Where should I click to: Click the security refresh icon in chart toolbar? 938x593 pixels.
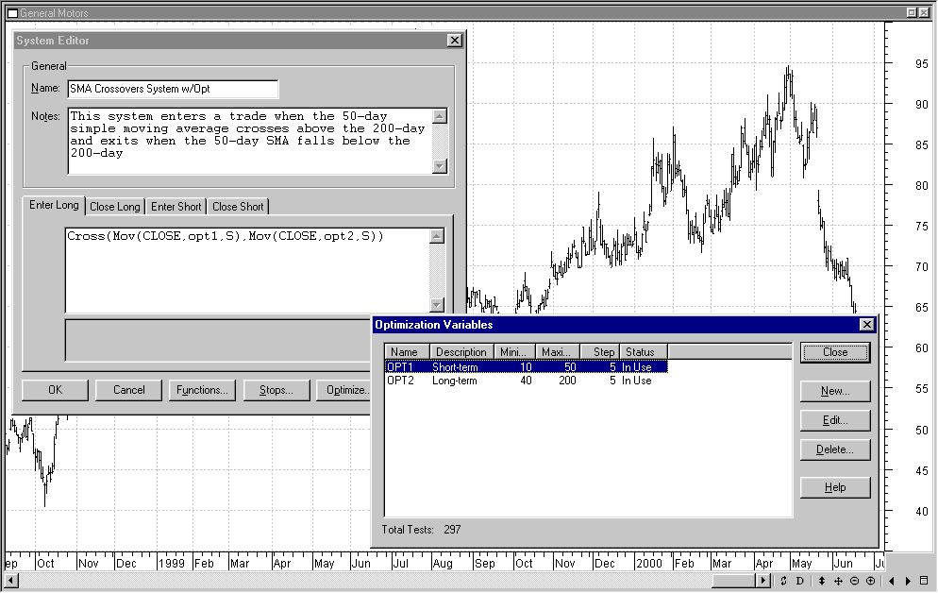pos(783,581)
